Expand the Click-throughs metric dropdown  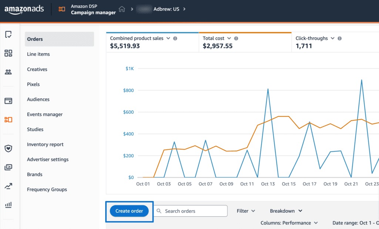click(x=332, y=38)
